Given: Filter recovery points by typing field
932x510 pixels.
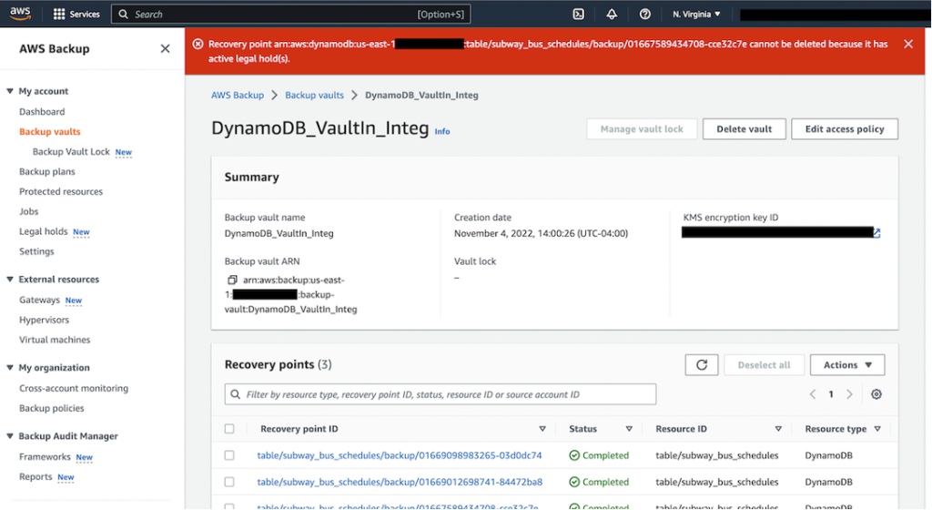Looking at the screenshot, I should click(x=441, y=394).
